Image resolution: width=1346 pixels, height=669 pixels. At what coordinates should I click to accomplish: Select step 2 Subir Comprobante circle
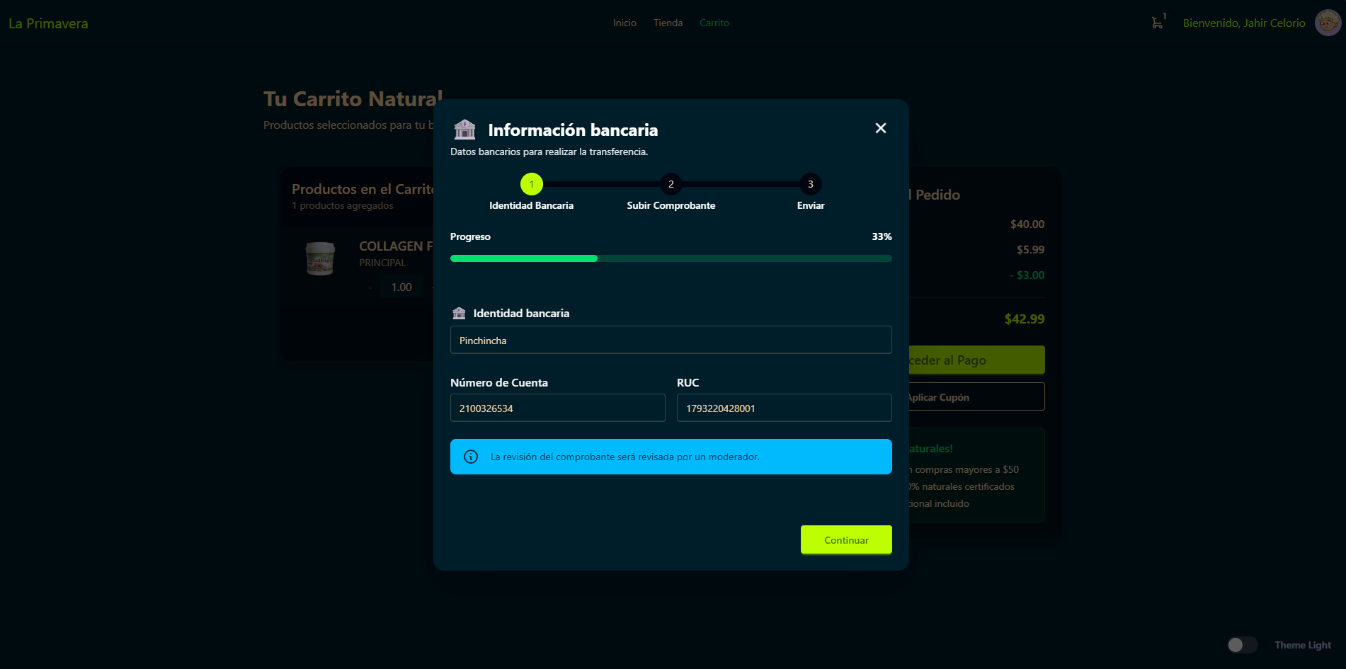[671, 184]
